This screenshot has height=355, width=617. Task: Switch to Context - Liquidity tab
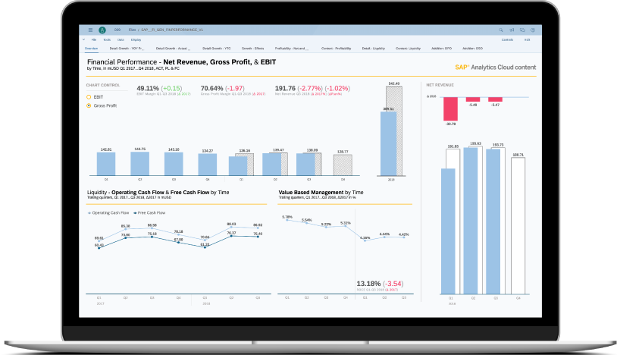(408, 49)
